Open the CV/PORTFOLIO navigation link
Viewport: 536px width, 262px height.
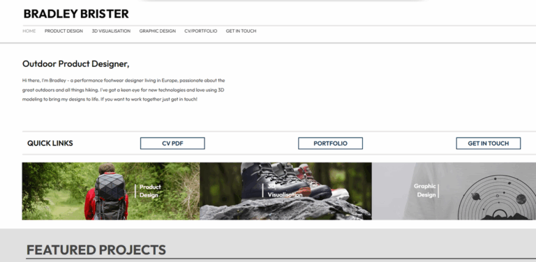[x=201, y=31]
